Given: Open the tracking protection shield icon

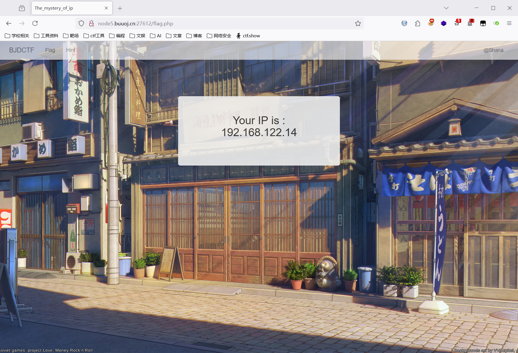Looking at the screenshot, I should 81,23.
